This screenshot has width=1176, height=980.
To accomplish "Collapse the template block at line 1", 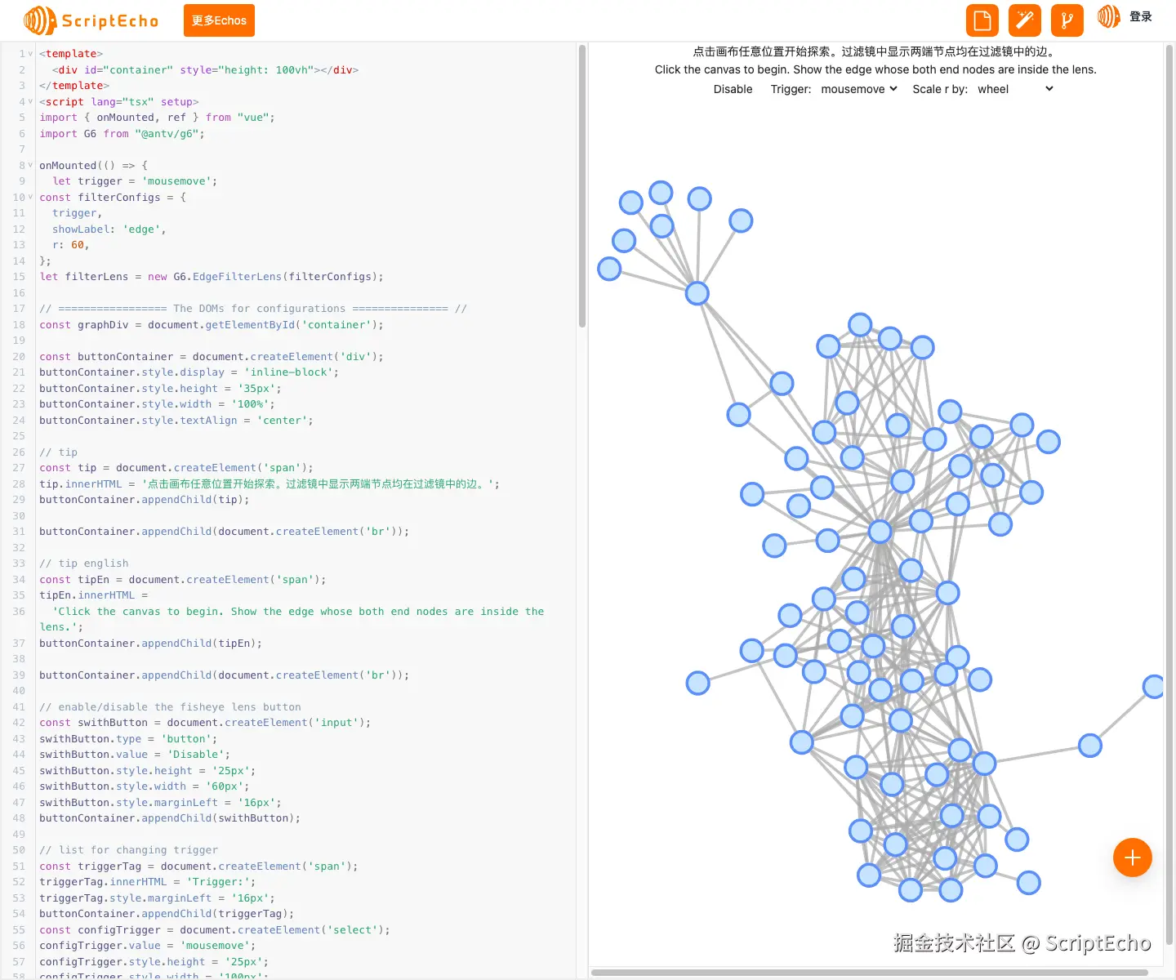I will point(31,54).
